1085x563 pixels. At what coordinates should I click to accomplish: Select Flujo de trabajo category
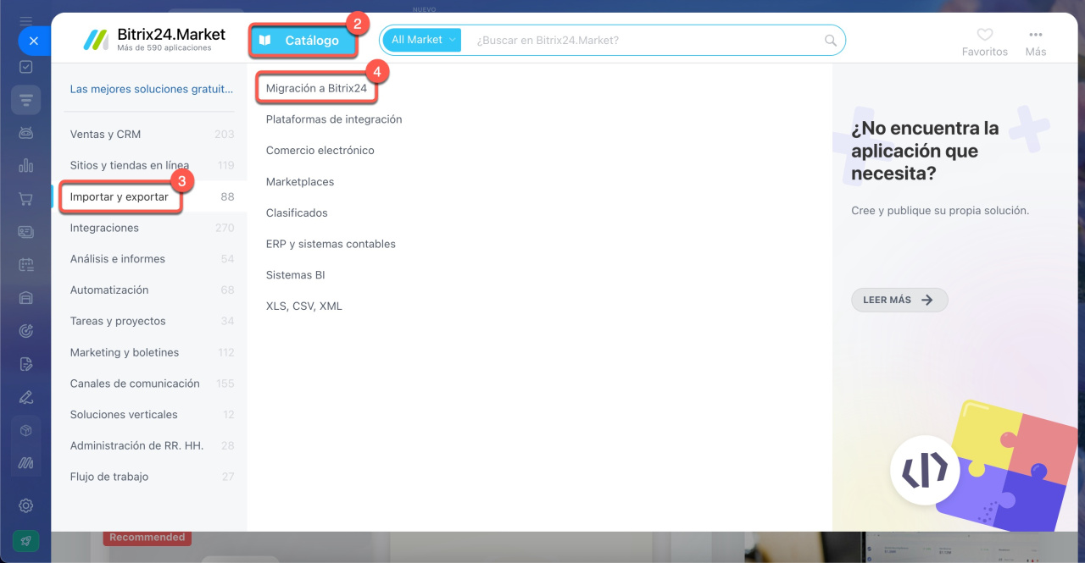(x=152, y=477)
